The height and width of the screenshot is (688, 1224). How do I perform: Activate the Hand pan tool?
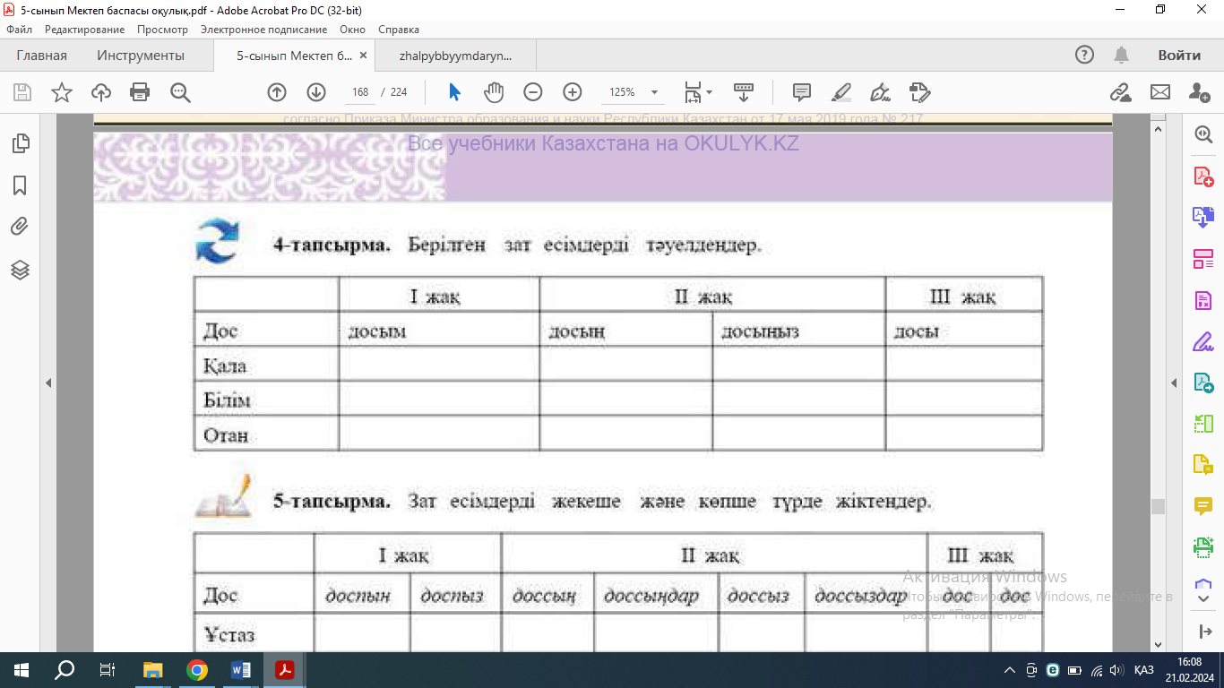point(494,92)
